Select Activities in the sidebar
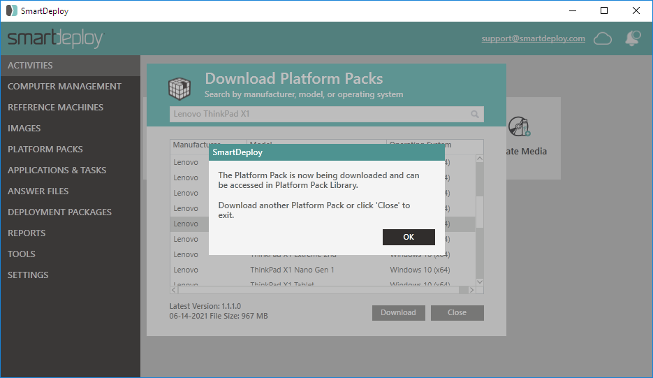653x378 pixels. [30, 66]
